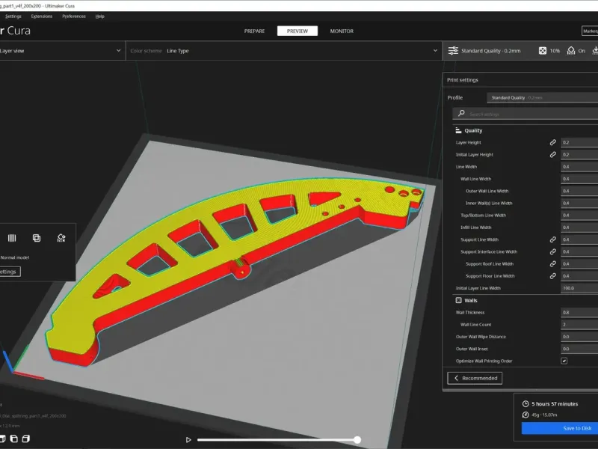Open the Settings menu
The height and width of the screenshot is (449, 598).
click(x=13, y=16)
